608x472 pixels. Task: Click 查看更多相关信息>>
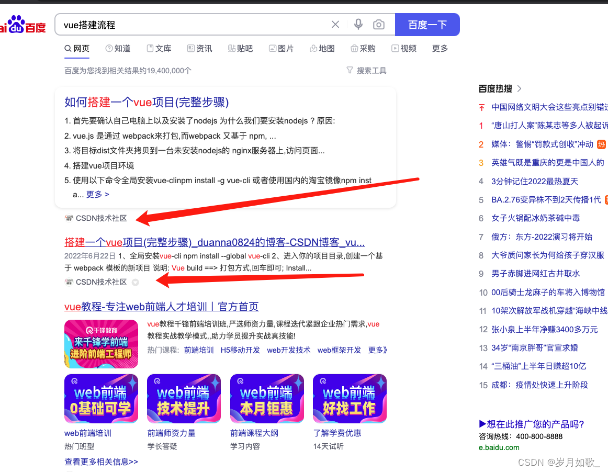coord(101,462)
